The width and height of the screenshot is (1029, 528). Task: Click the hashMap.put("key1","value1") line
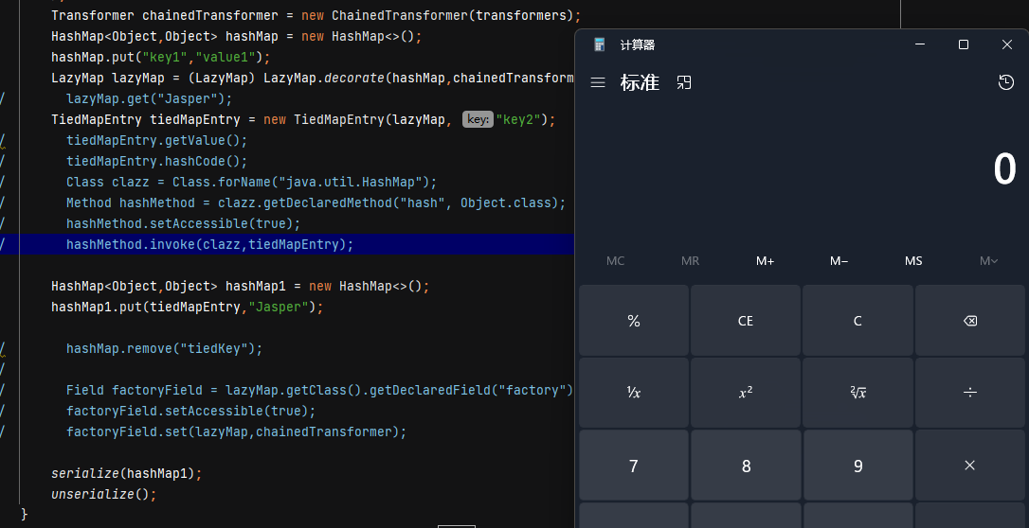[x=161, y=57]
